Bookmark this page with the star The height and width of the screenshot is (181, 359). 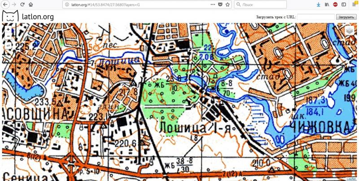[x=228, y=4]
